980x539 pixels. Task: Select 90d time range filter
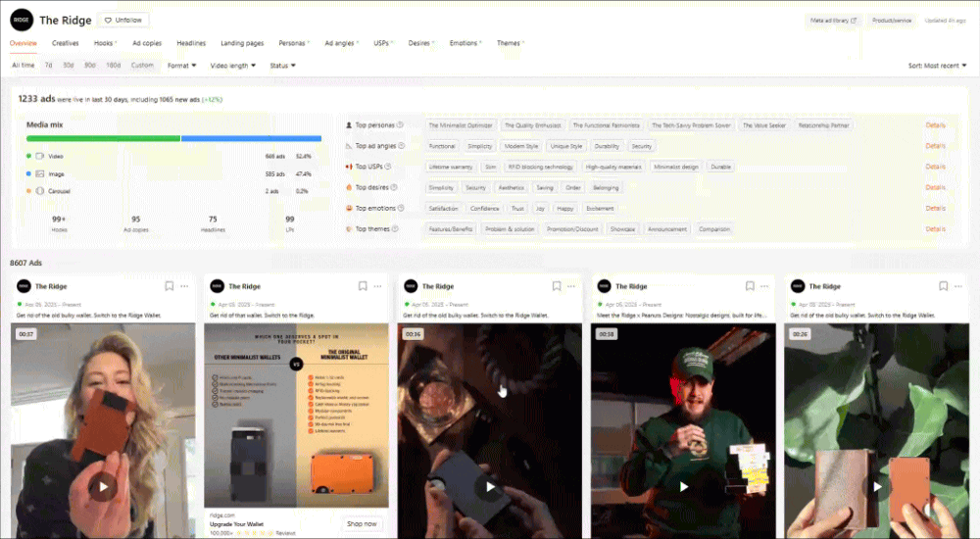pos(90,65)
